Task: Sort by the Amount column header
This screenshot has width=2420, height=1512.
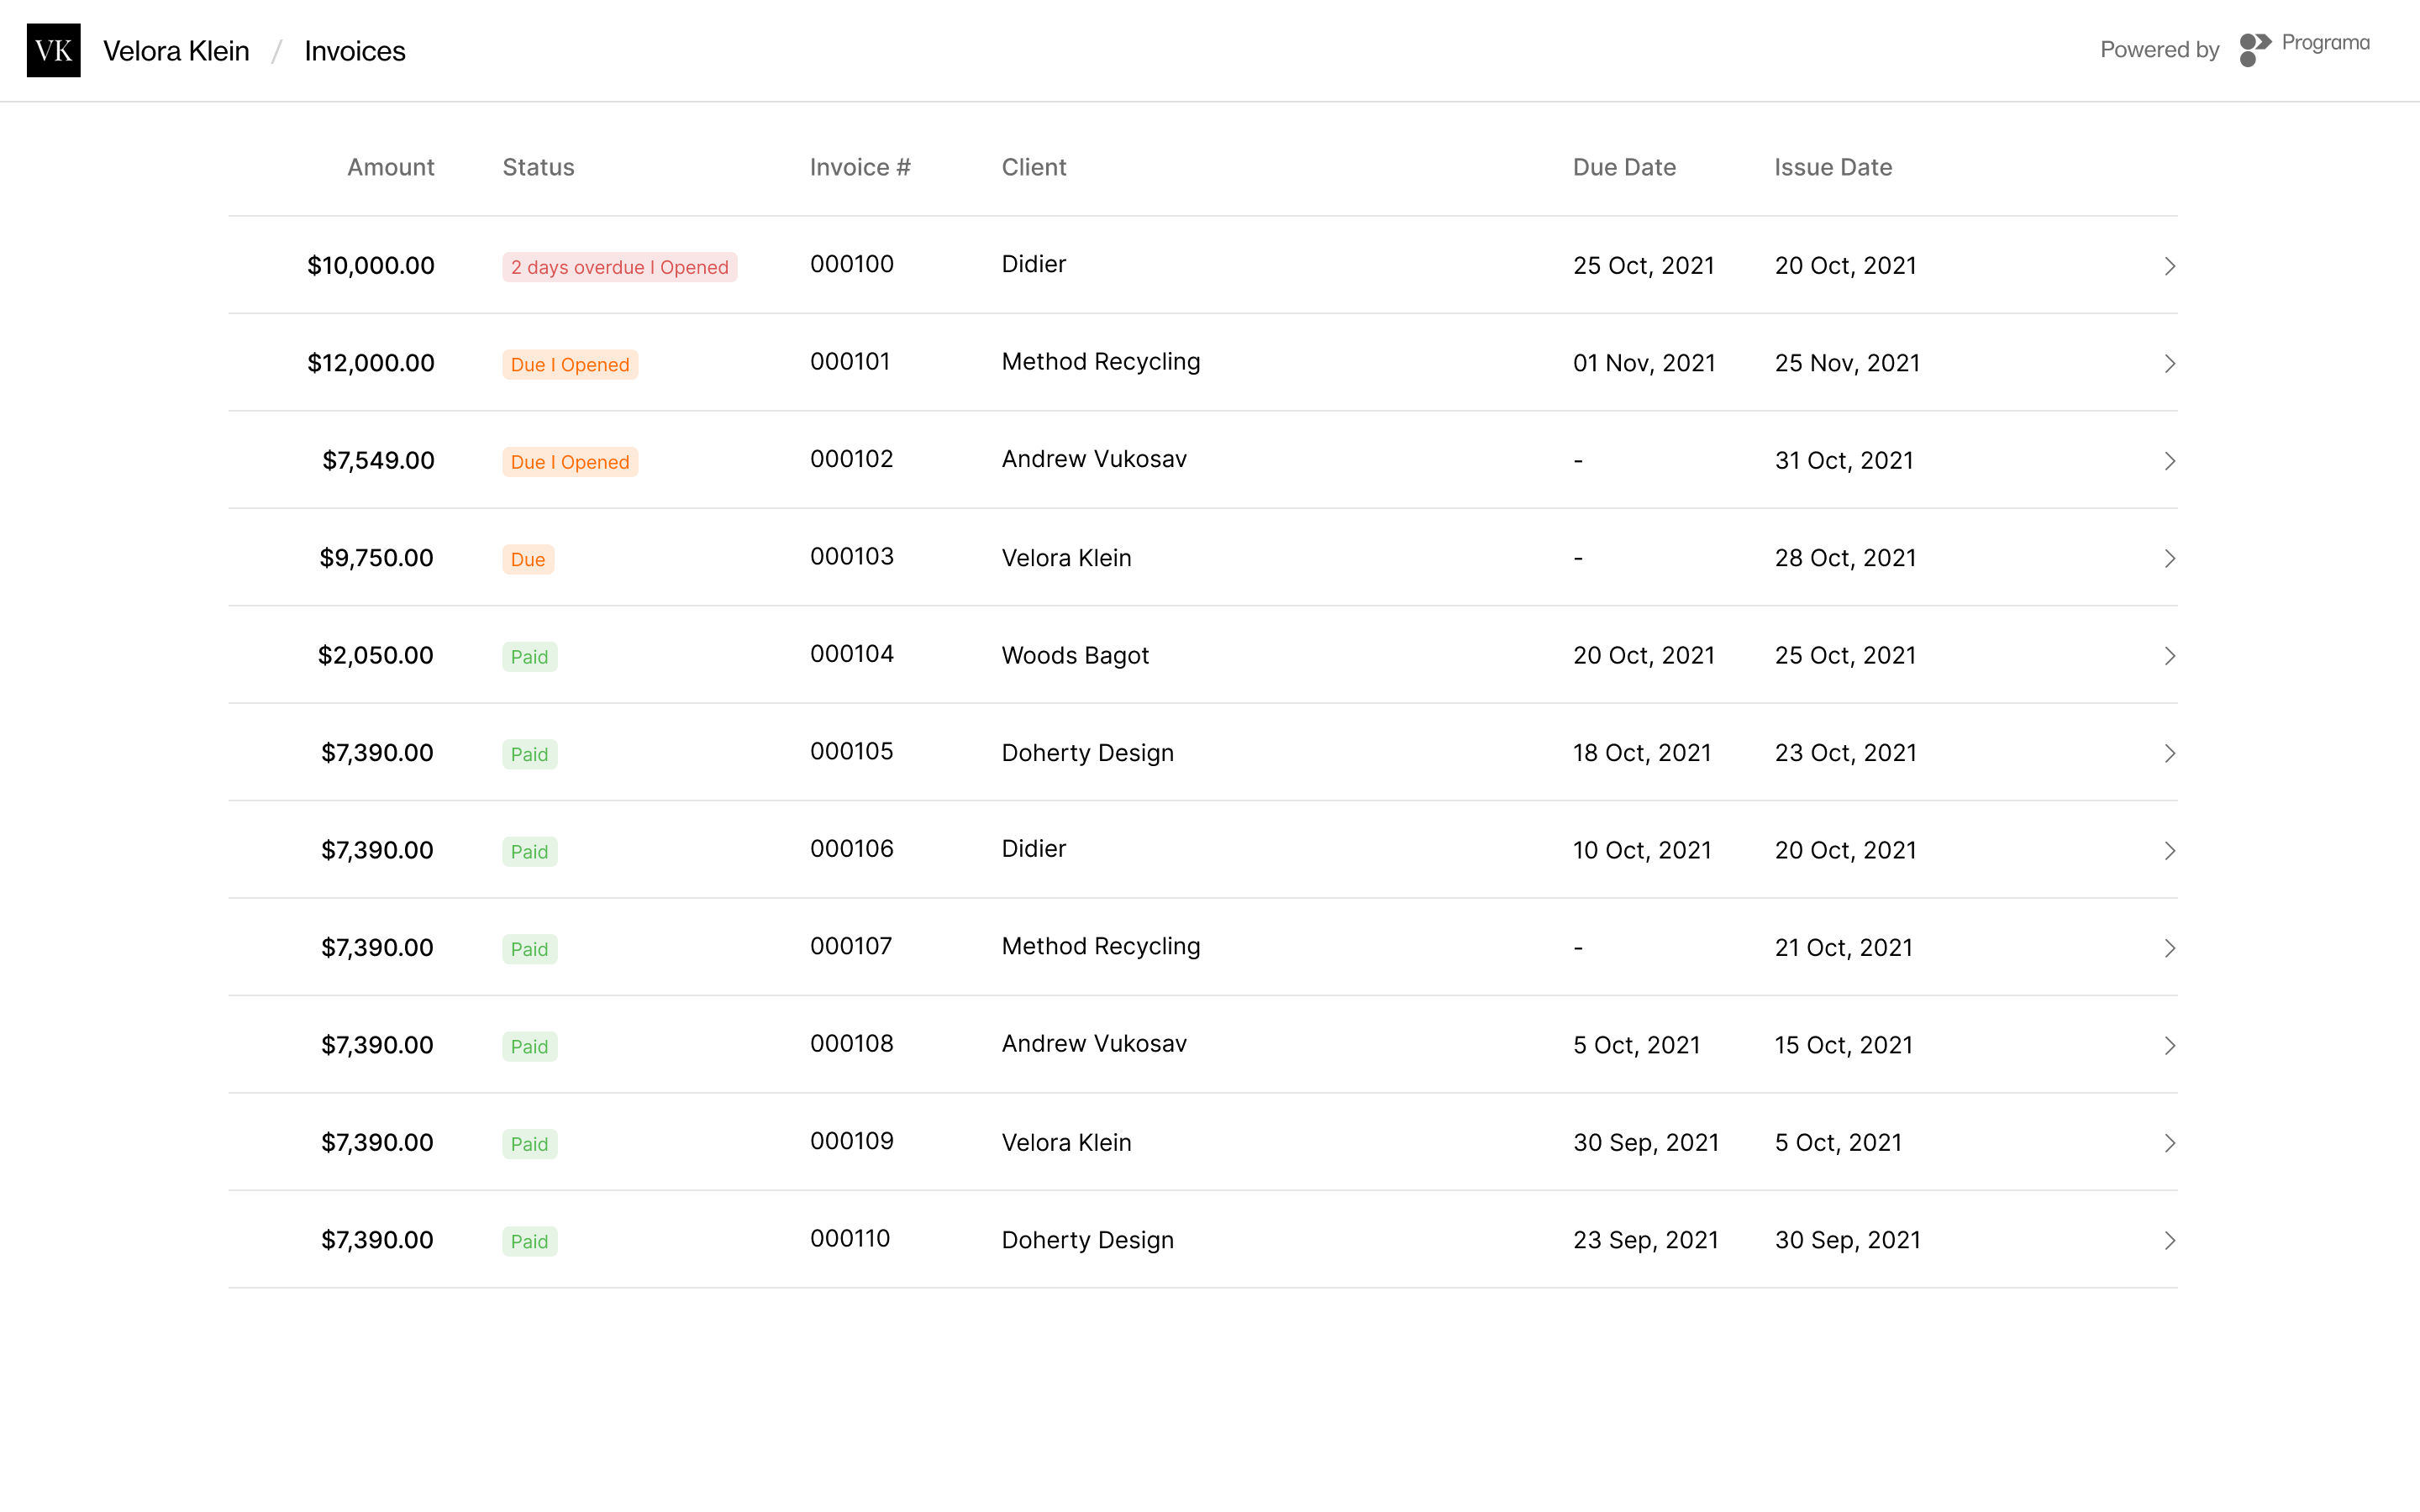Action: click(x=390, y=167)
